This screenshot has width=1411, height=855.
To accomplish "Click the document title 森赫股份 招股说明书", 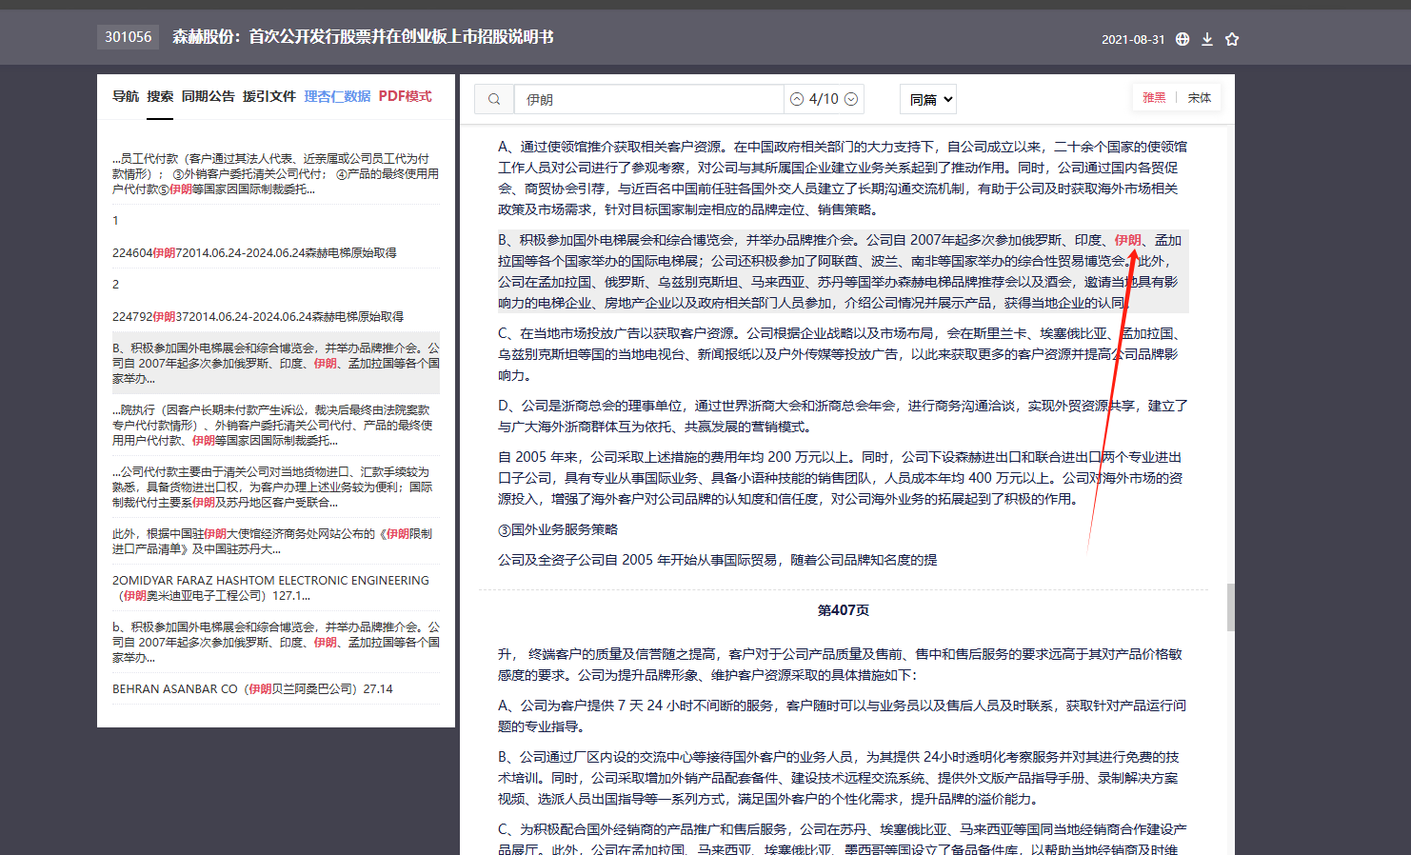I will tap(363, 37).
